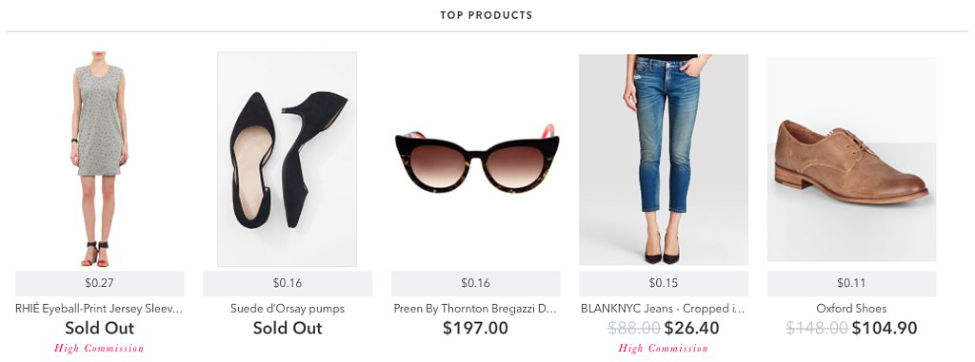The width and height of the screenshot is (975, 362).
Task: Click the Suede d'Orsay pumps title
Action: coord(288,309)
